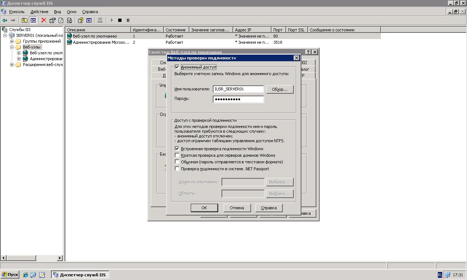This screenshot has height=280, width=467.
Task: Open the Действие menu
Action: click(39, 12)
